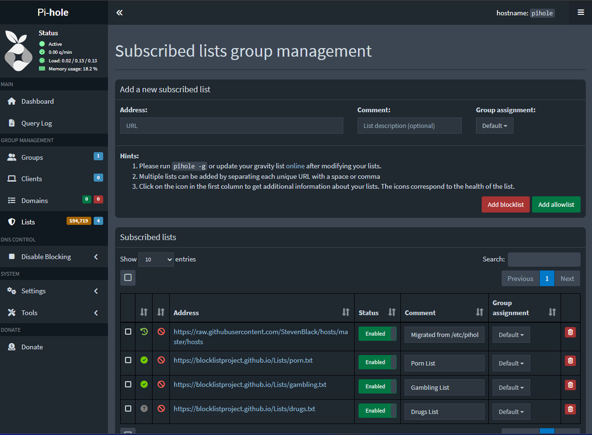
Task: Click the blocklist type icon for porn.txt
Action: point(161,360)
